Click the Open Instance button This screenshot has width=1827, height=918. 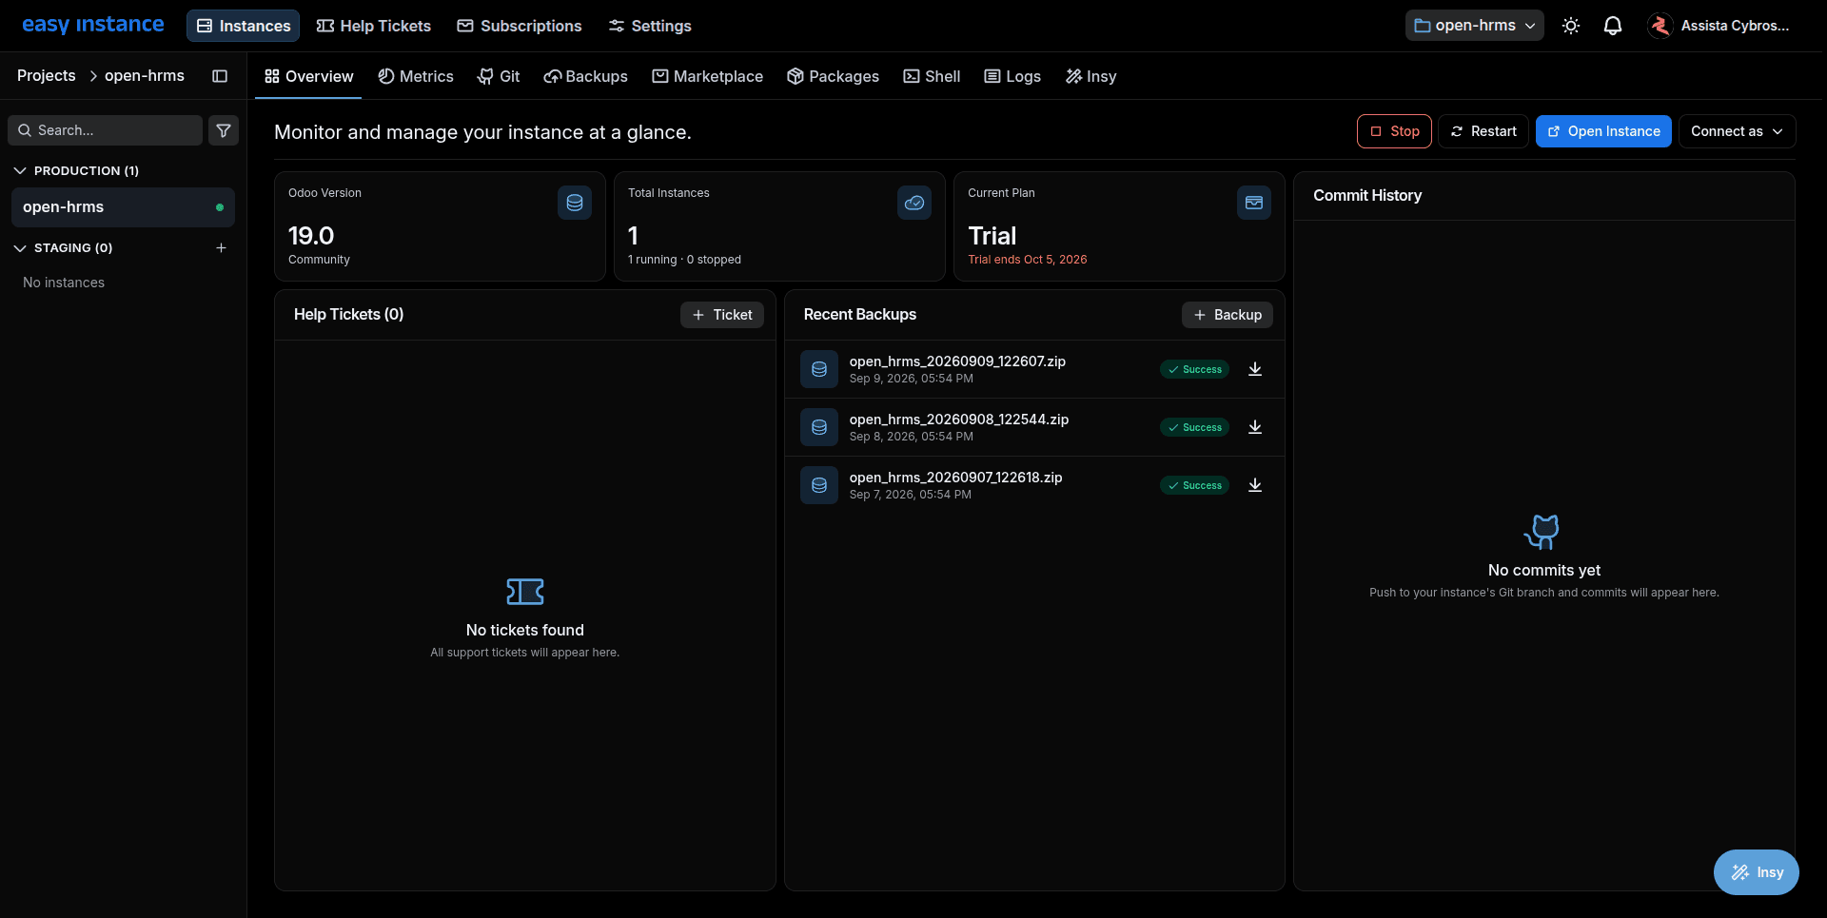pos(1603,131)
